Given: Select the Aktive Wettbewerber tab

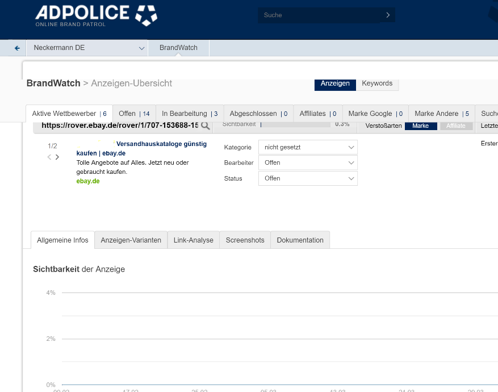Looking at the screenshot, I should point(69,114).
